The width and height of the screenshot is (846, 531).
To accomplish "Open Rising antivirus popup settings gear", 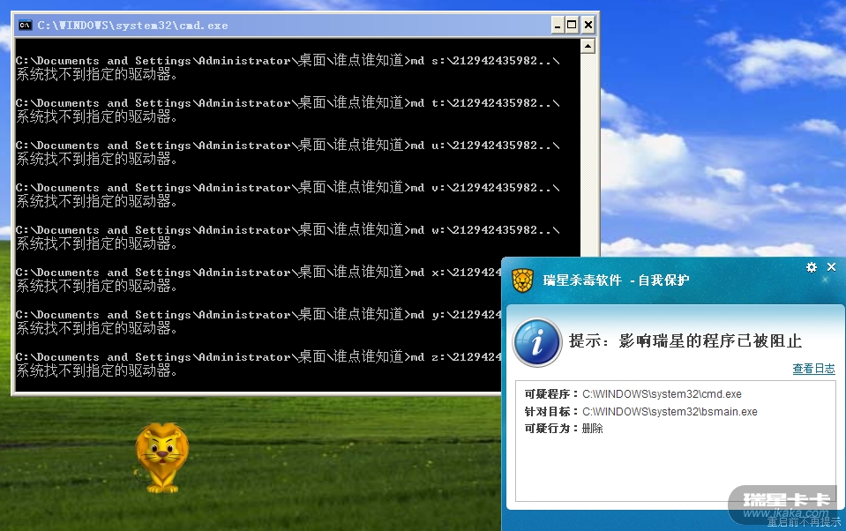I will pos(811,267).
